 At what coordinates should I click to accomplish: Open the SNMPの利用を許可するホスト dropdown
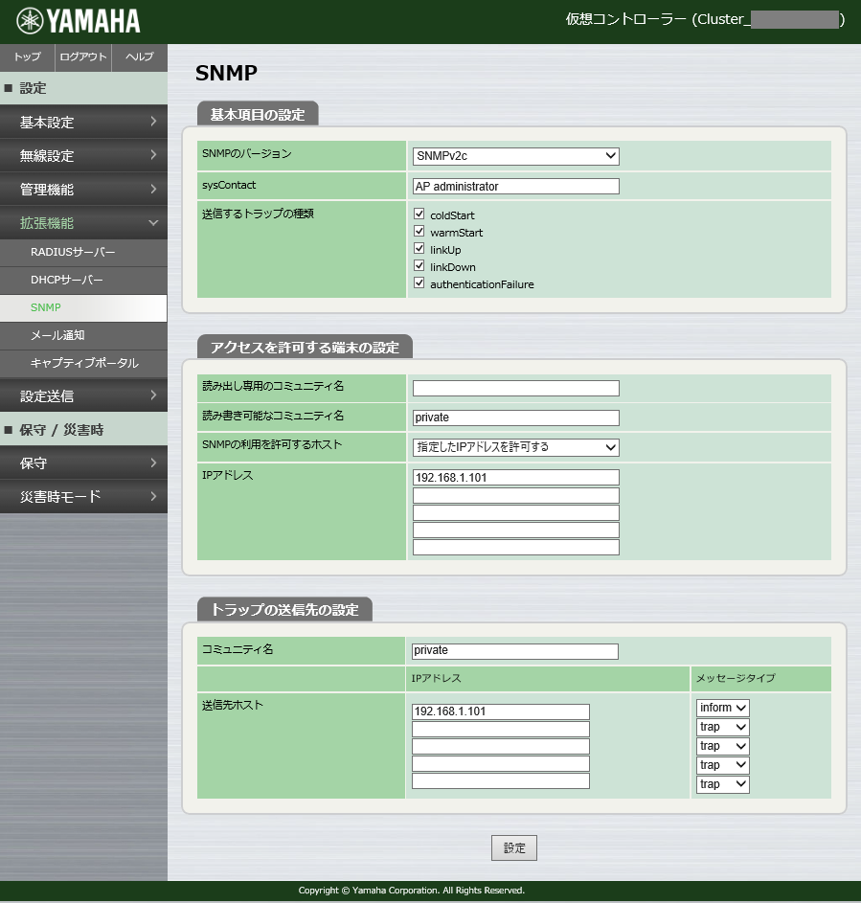[515, 447]
